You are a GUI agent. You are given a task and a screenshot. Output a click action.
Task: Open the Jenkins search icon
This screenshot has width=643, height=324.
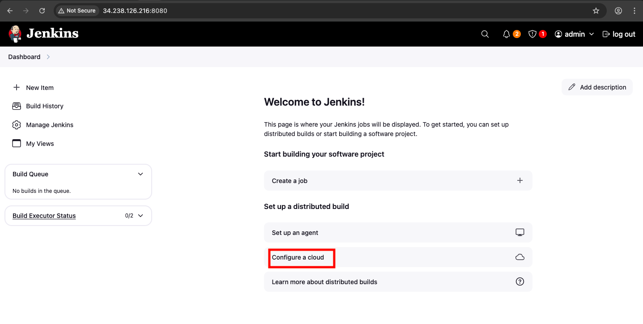pos(485,34)
